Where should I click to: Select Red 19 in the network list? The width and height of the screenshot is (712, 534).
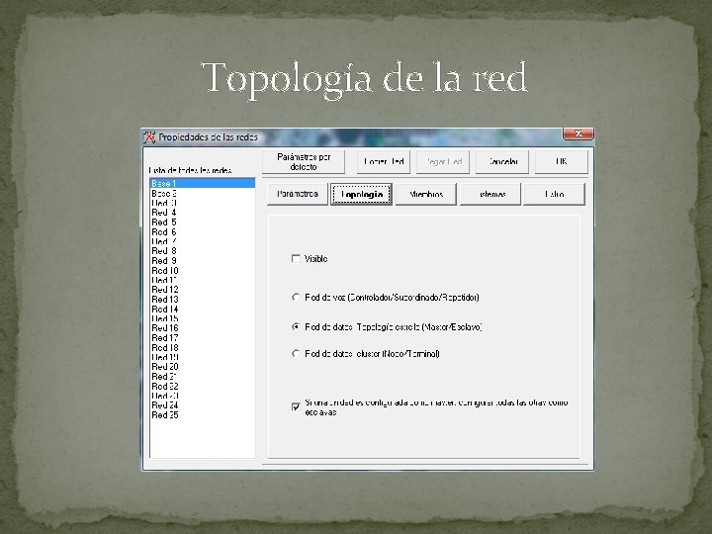click(x=203, y=357)
